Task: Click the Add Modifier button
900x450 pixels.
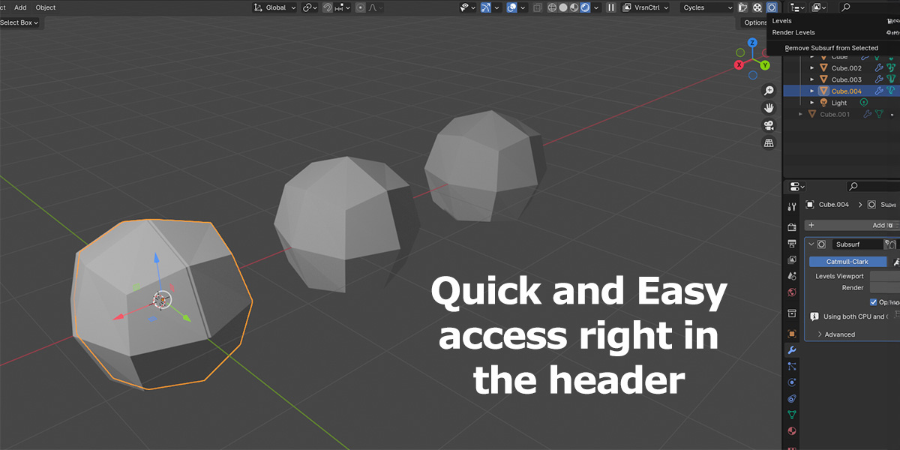Action: coord(851,225)
